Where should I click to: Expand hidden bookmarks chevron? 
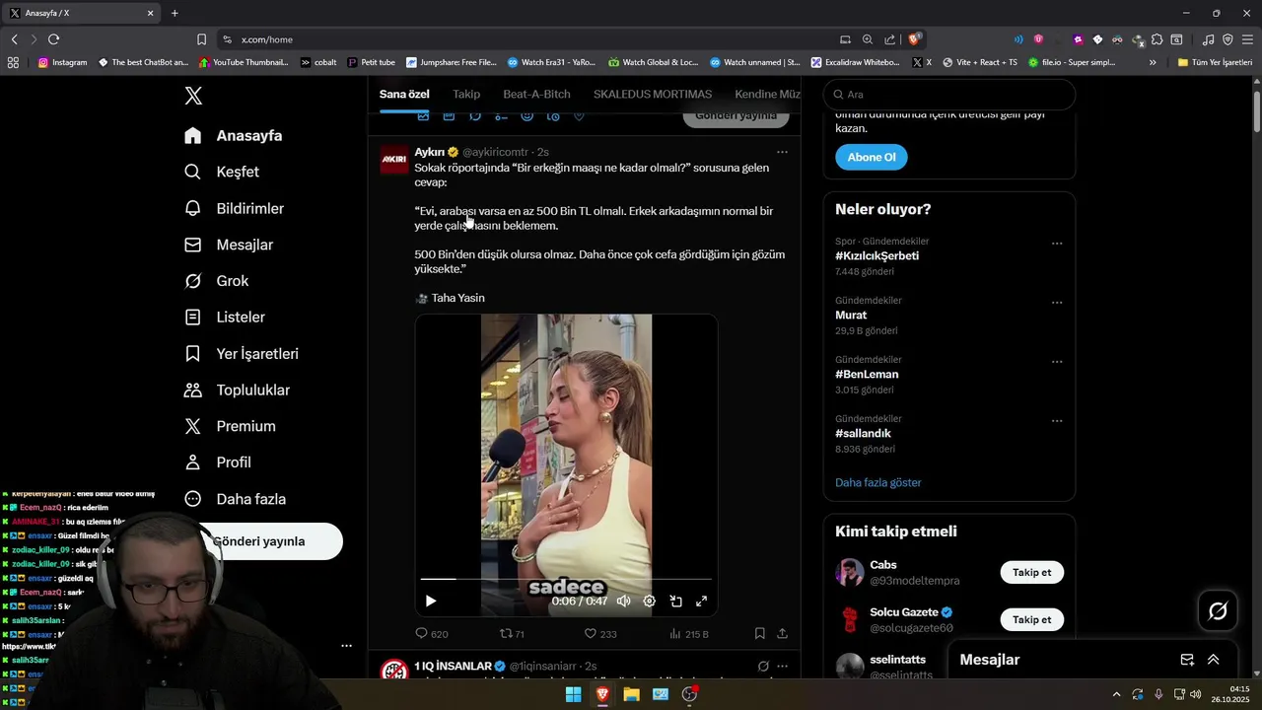(1153, 62)
